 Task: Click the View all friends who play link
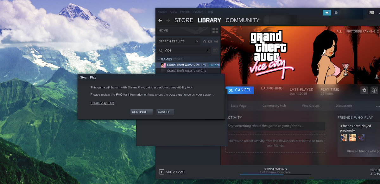click(363, 151)
